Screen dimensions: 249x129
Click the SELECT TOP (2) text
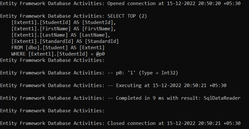(127, 16)
